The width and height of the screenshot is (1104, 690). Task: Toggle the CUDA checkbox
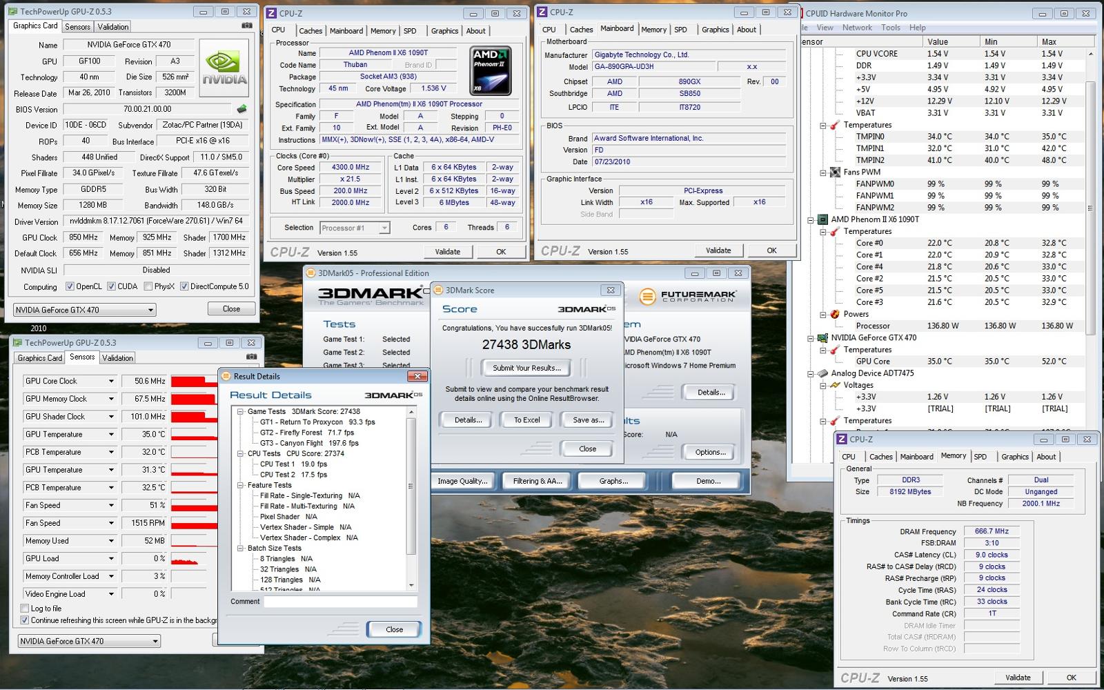[x=111, y=286]
